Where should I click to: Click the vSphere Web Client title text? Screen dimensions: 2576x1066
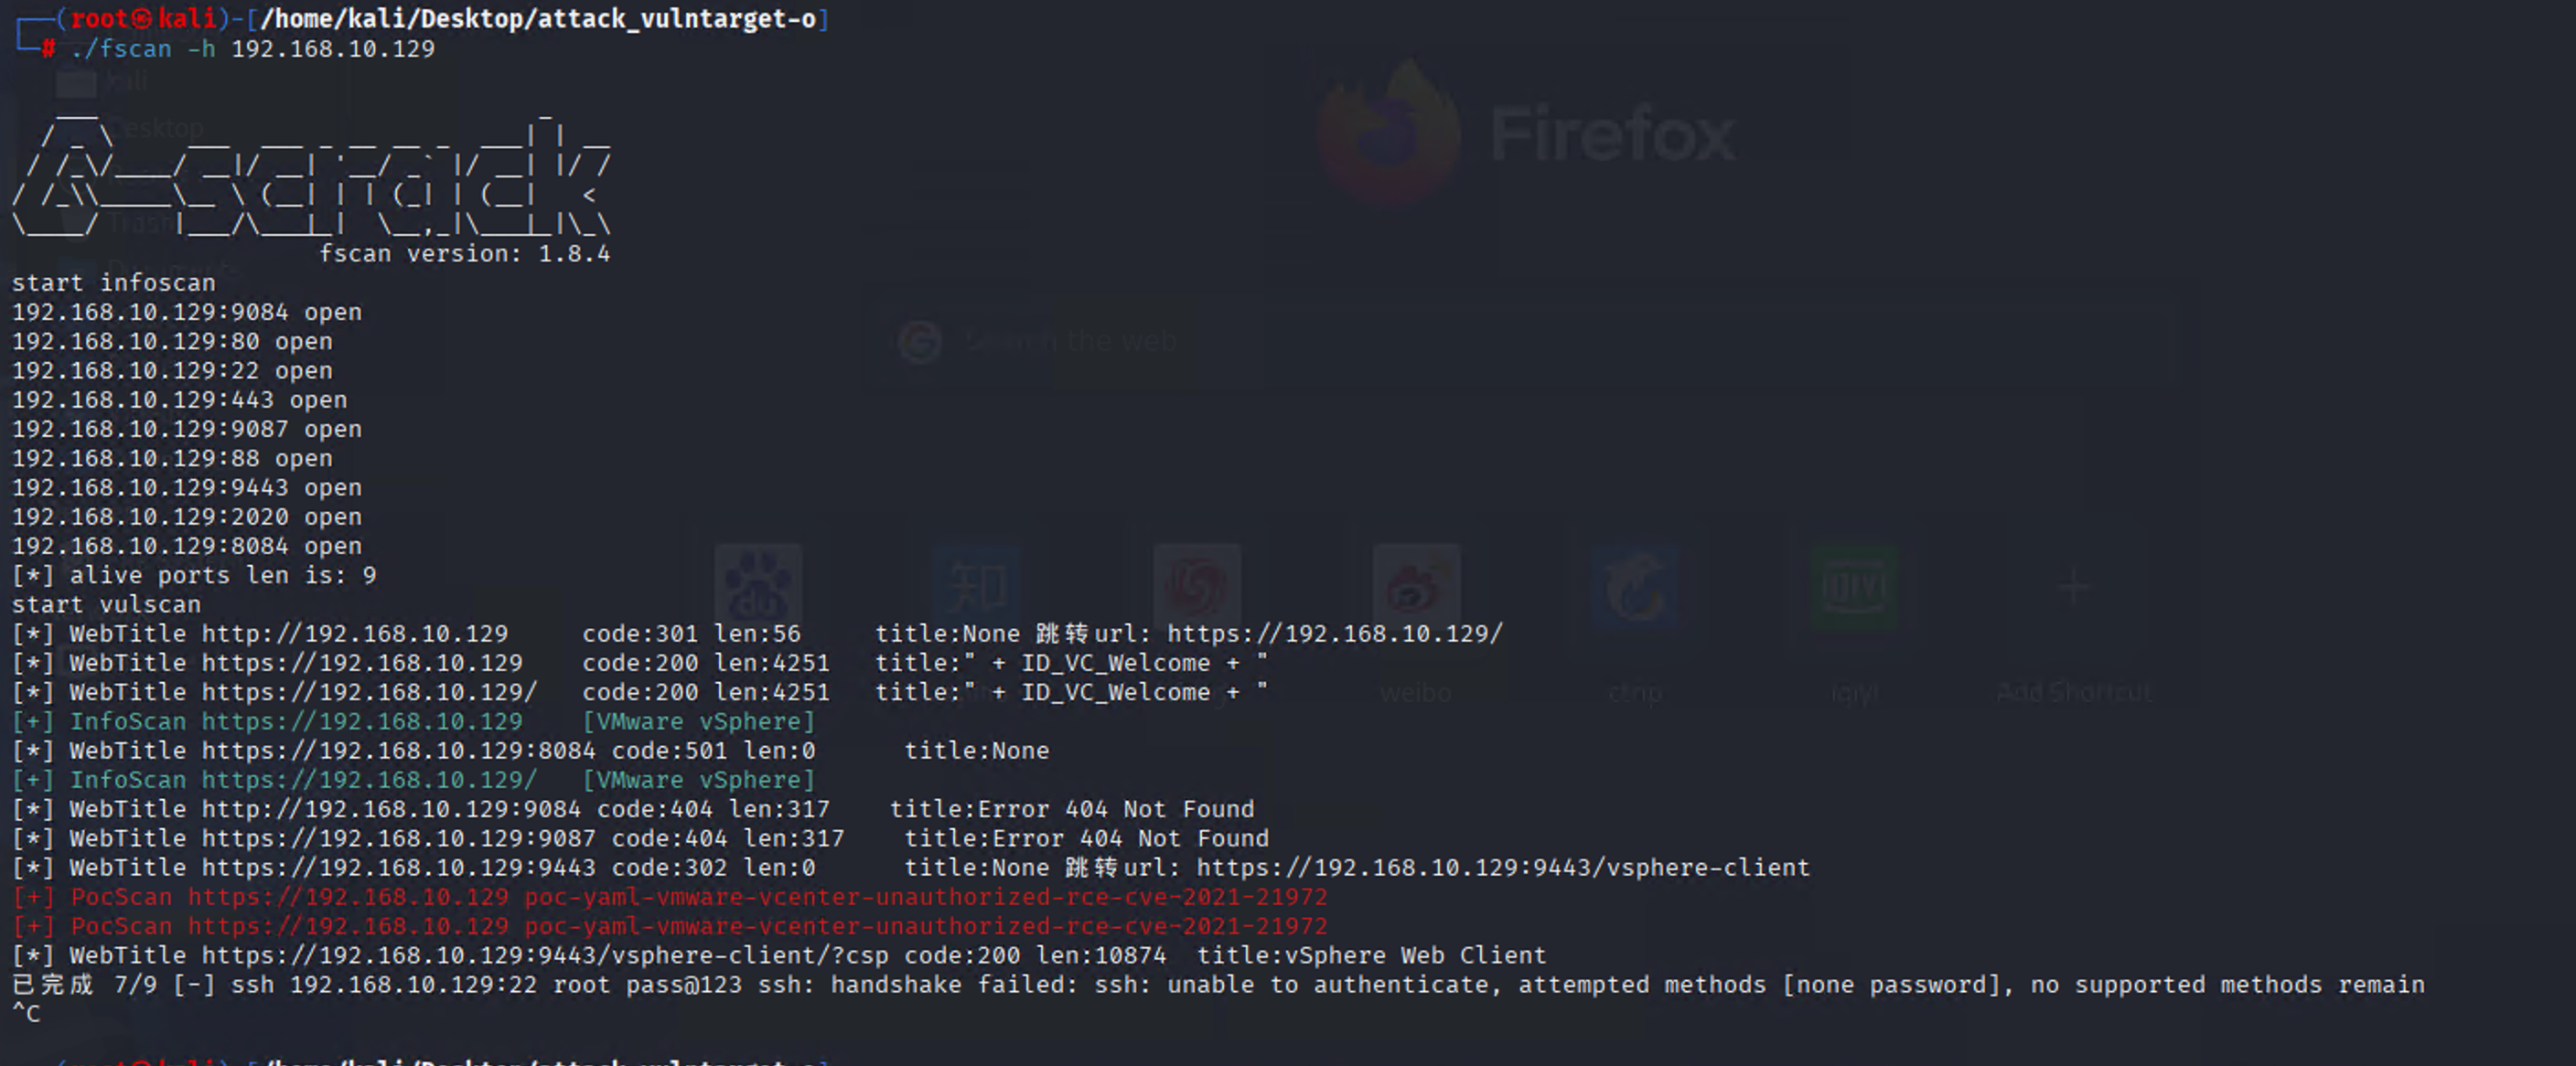[x=1414, y=955]
